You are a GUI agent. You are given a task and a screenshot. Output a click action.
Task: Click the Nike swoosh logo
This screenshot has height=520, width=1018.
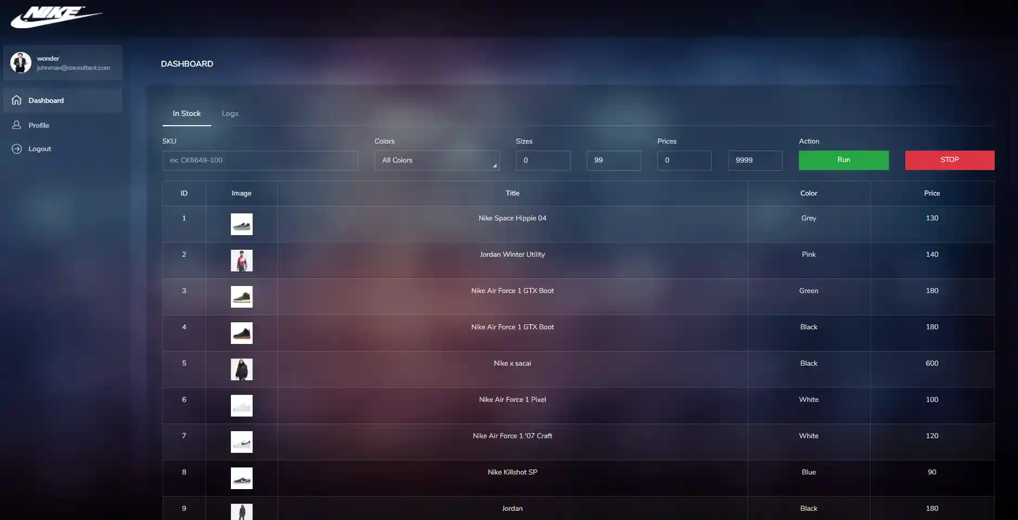(56, 17)
